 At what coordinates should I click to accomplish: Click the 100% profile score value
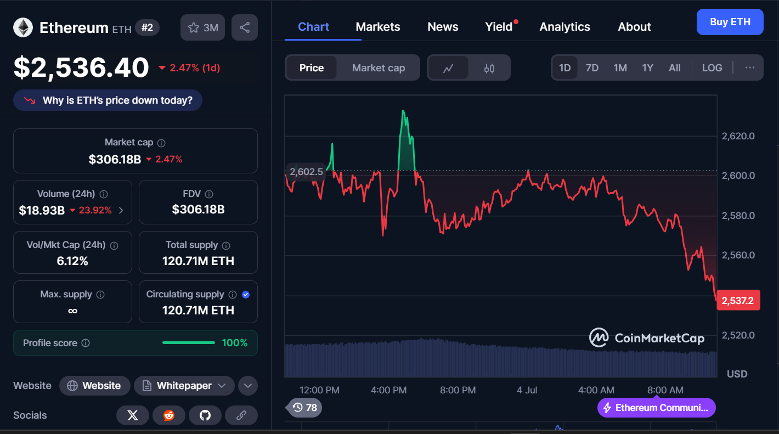tap(235, 343)
